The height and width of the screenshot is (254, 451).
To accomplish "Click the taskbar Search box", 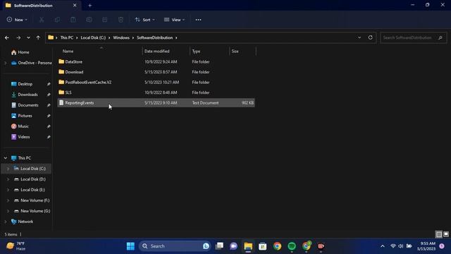I will (175, 246).
